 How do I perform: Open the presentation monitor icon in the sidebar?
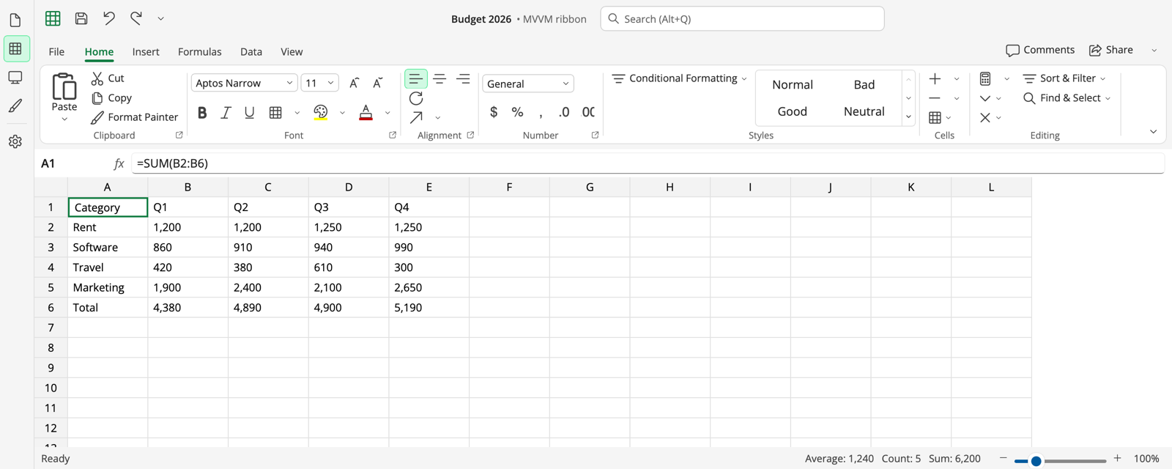(15, 78)
